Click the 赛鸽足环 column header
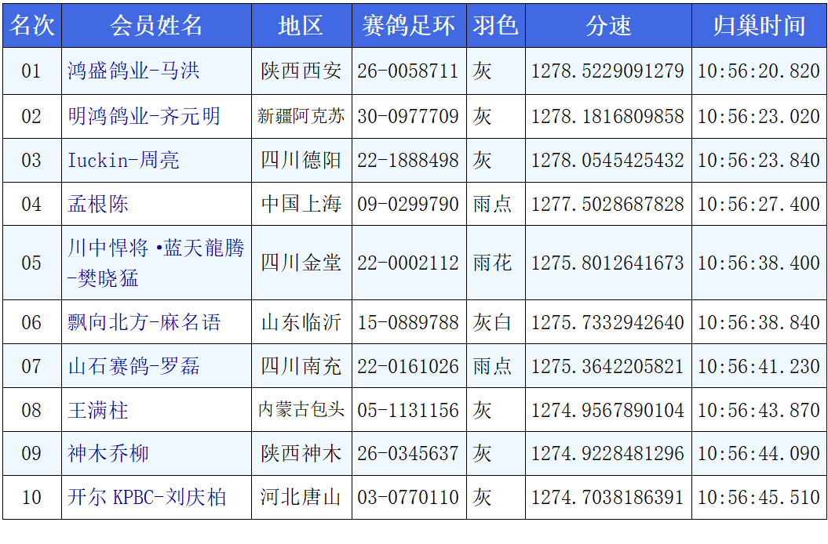 pos(408,26)
